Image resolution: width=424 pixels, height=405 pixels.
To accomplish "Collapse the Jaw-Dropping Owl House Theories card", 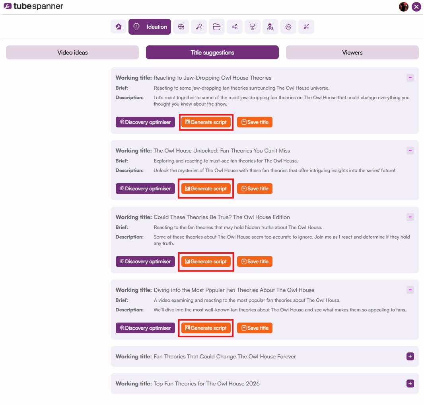I will 410,78.
